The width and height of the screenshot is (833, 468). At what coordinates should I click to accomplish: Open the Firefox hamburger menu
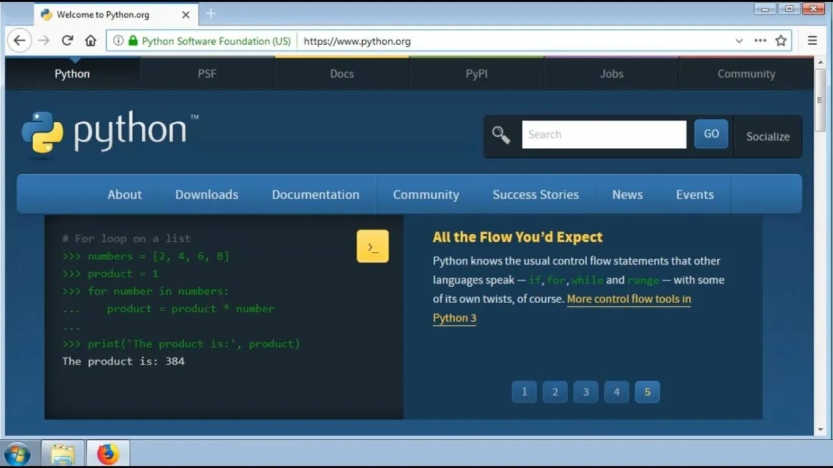click(812, 40)
